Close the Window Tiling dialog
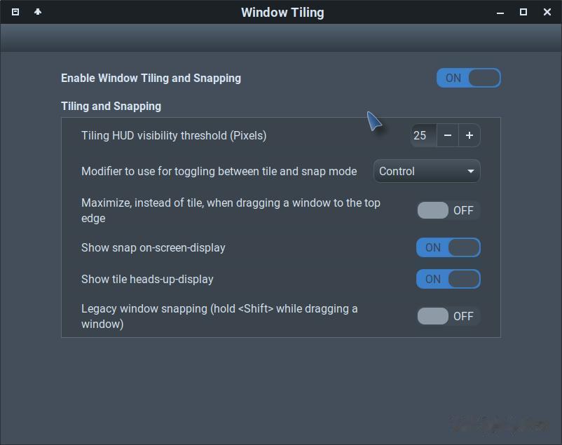562x445 pixels. [547, 12]
